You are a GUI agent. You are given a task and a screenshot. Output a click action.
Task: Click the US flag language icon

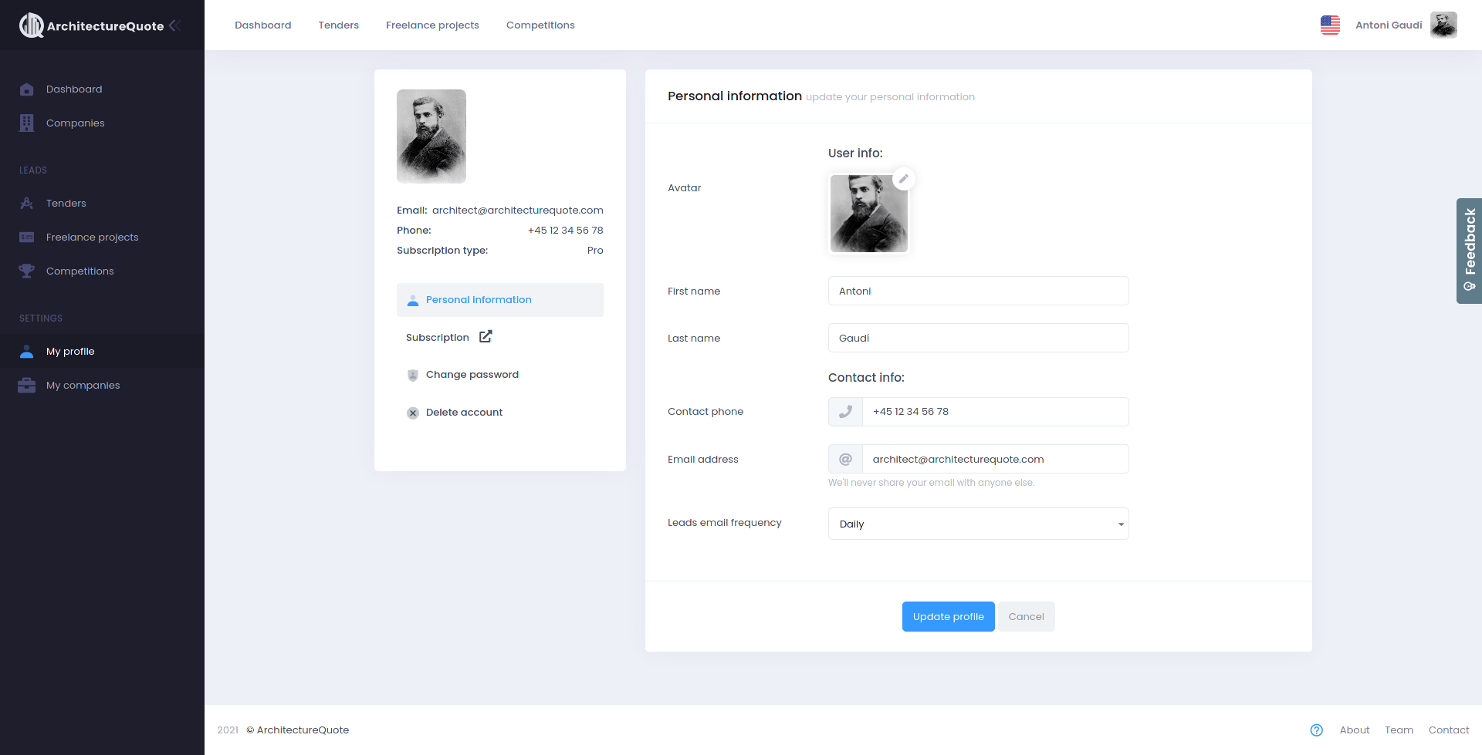[x=1330, y=25]
